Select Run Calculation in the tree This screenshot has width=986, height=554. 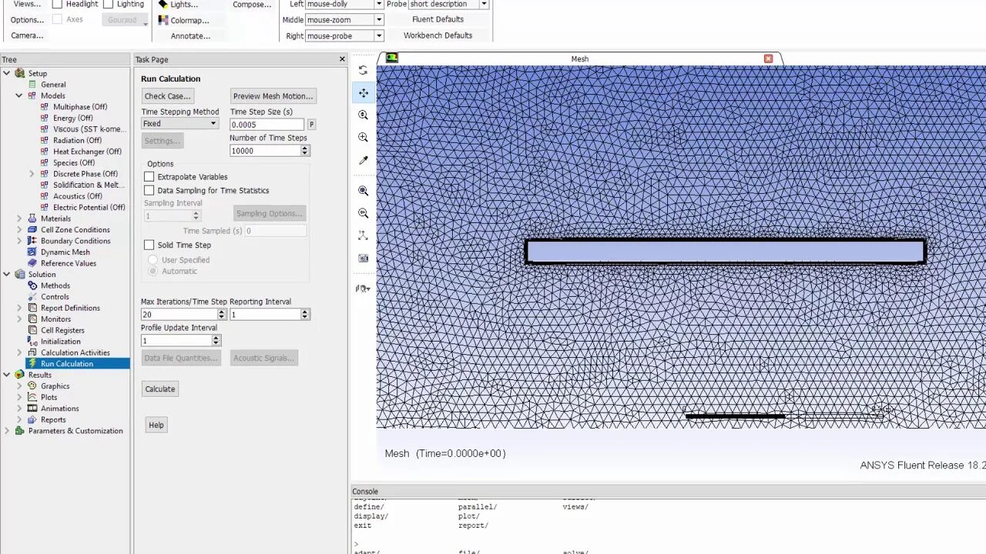[67, 364]
